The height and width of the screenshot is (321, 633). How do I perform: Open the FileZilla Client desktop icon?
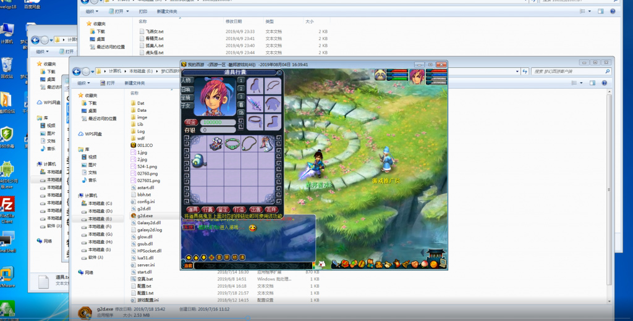pyautogui.click(x=7, y=210)
